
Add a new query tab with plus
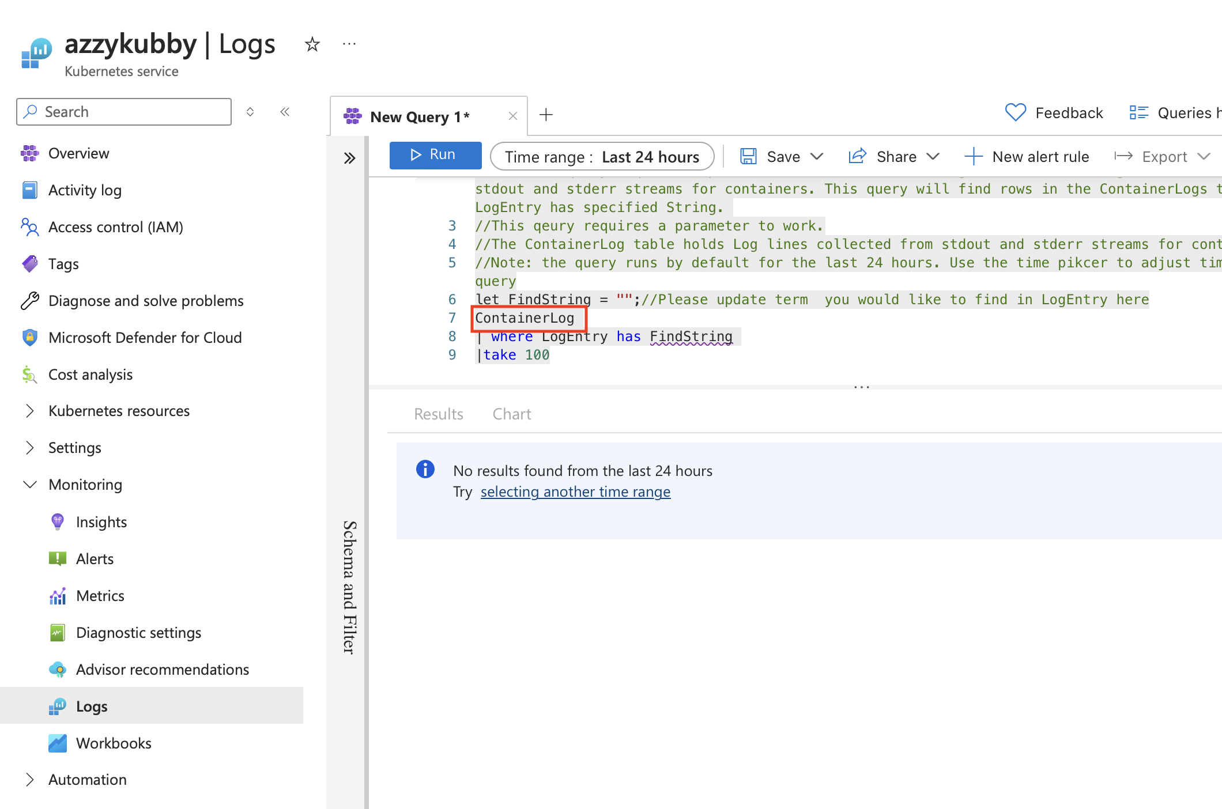[x=546, y=115]
